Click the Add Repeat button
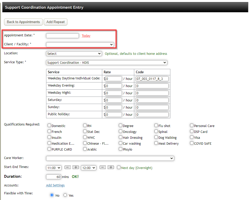 (55, 22)
